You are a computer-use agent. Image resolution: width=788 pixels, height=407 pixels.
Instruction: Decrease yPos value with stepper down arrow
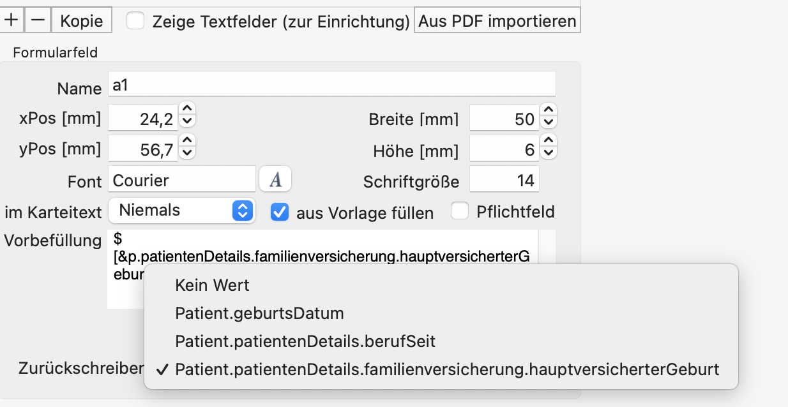pyautogui.click(x=187, y=154)
